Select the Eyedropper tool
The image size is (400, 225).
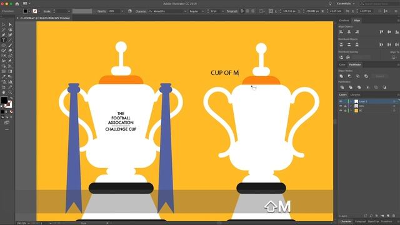(x=4, y=77)
